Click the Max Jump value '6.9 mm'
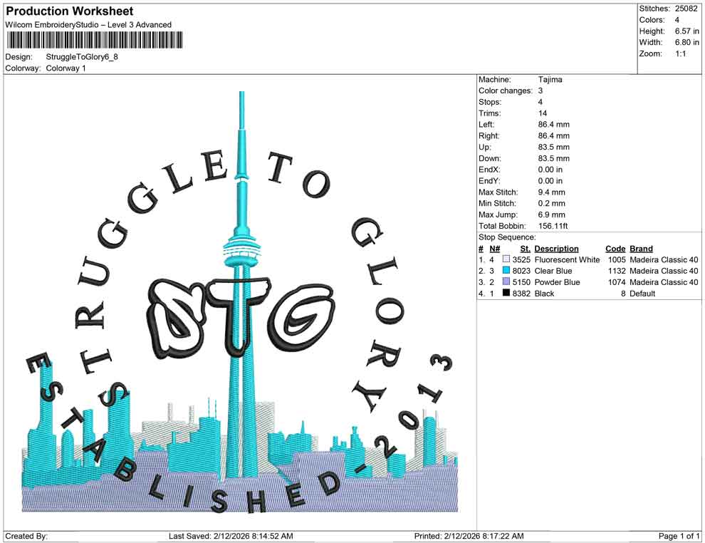Screen dimensions: 705x543 pyautogui.click(x=552, y=214)
